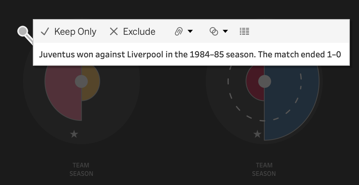Open the dropdown arrow beside the set icon
The image size is (359, 185).
tap(225, 32)
